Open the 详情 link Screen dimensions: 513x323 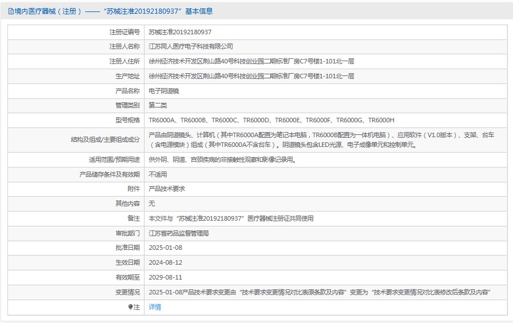point(155,307)
